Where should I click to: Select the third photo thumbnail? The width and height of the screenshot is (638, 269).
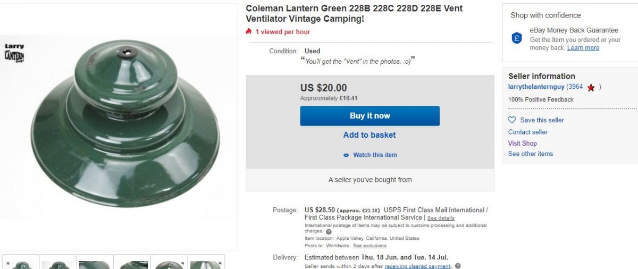pos(95,263)
